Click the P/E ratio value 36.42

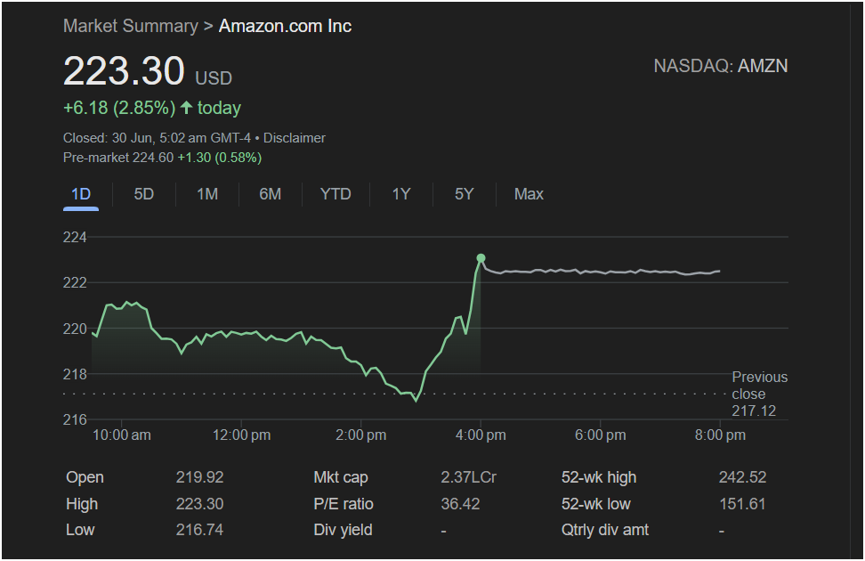click(460, 504)
